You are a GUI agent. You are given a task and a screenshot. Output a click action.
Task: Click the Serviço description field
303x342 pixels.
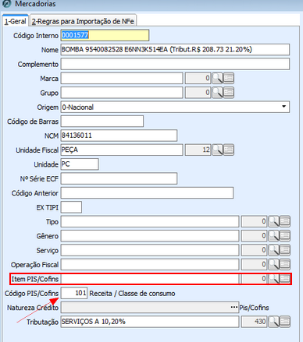[x=150, y=250]
